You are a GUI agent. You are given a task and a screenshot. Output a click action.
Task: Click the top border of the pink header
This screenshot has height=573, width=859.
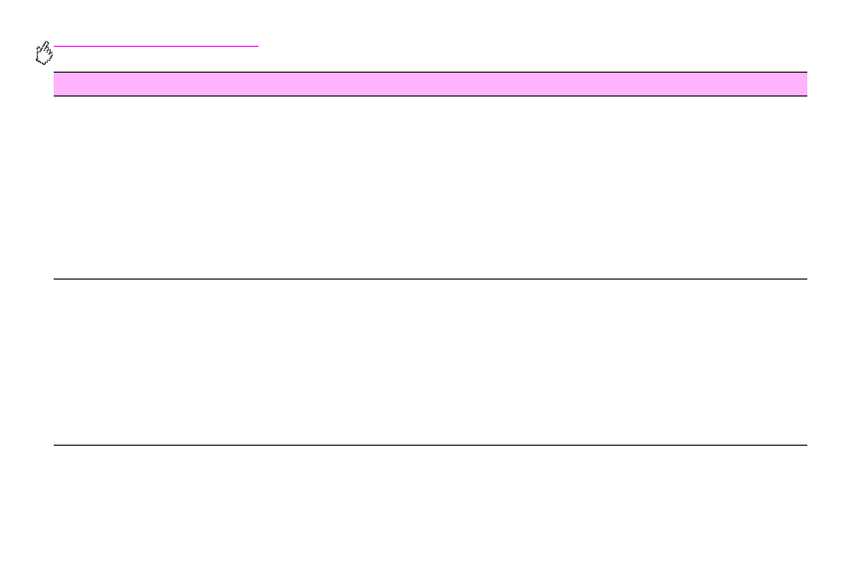pyautogui.click(x=429, y=72)
